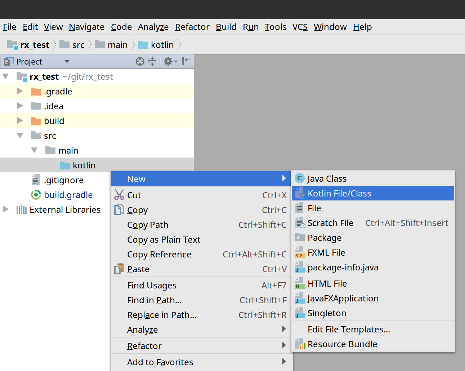Viewport: 465px width, 371px height.
Task: Open the Build menu
Action: [x=226, y=27]
